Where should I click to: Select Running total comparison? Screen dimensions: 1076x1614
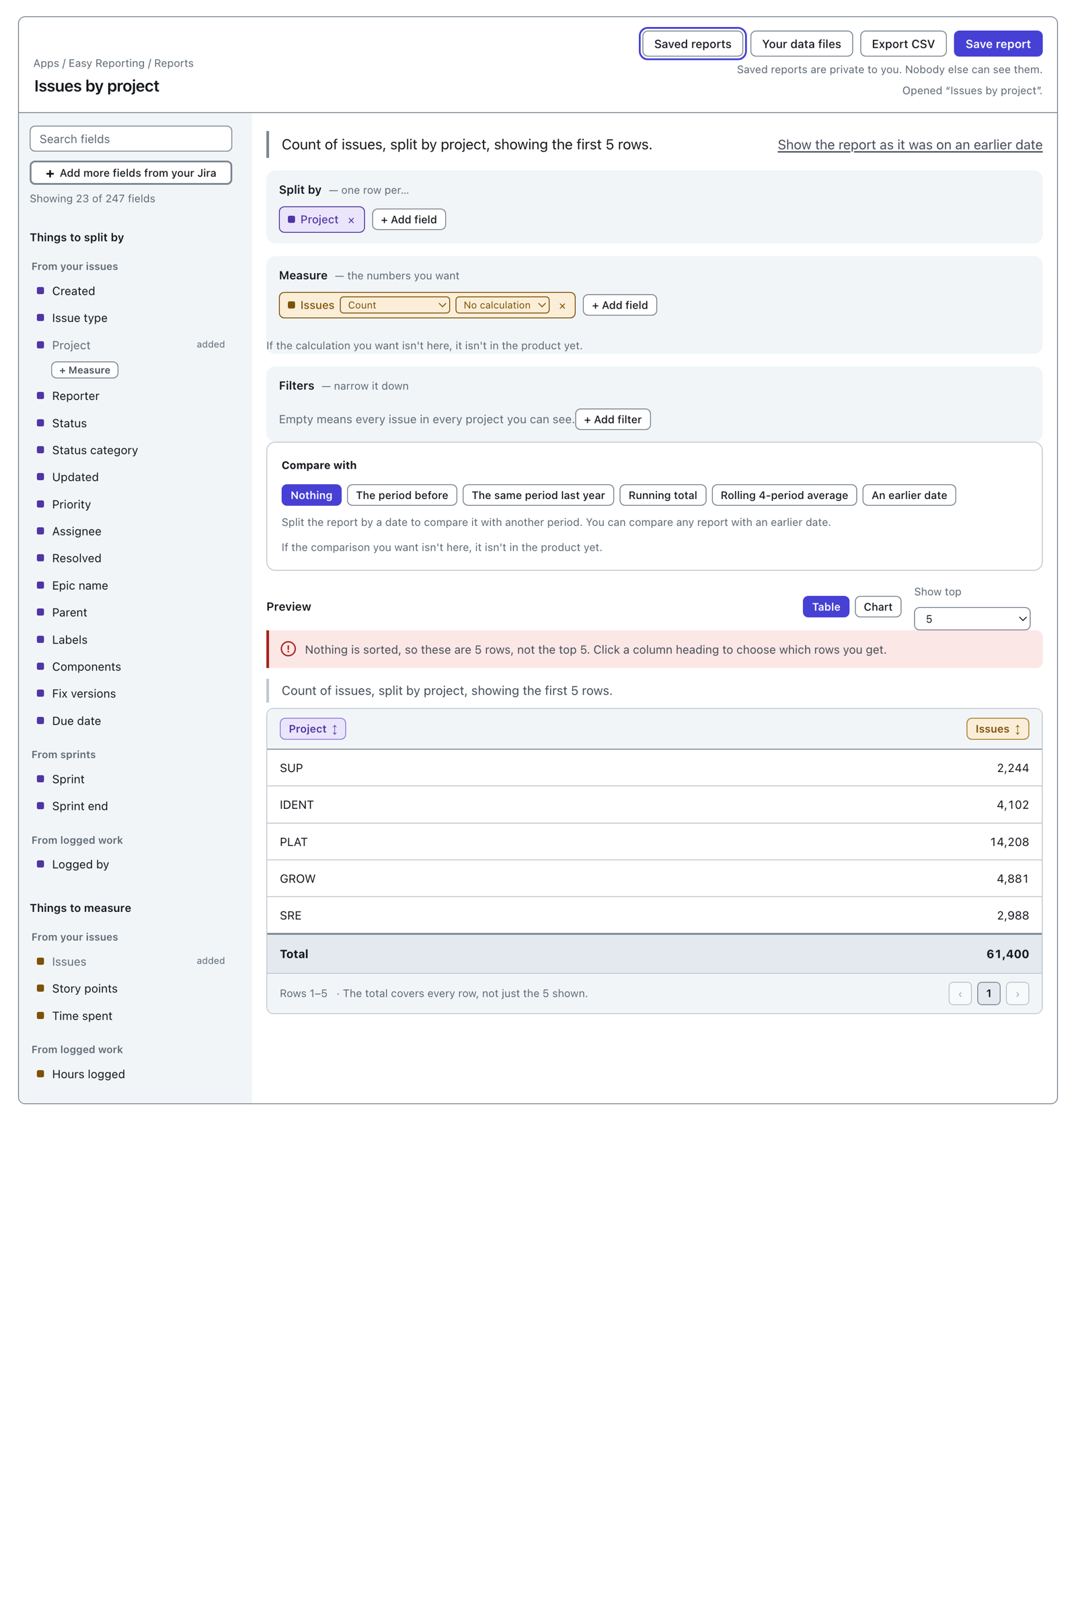click(x=662, y=496)
